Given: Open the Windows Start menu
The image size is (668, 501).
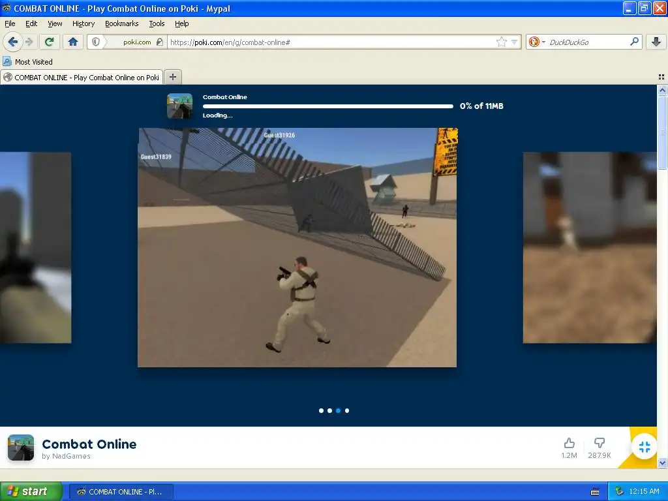Looking at the screenshot, I should pyautogui.click(x=31, y=491).
